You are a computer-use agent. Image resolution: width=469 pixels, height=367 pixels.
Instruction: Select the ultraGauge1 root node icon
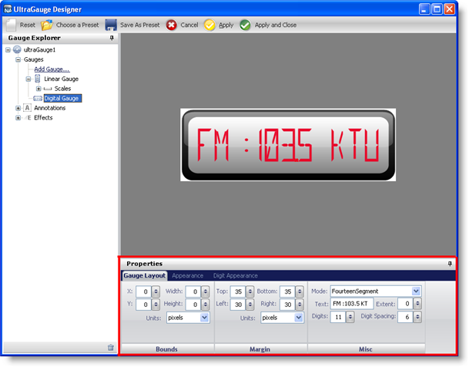tap(17, 49)
